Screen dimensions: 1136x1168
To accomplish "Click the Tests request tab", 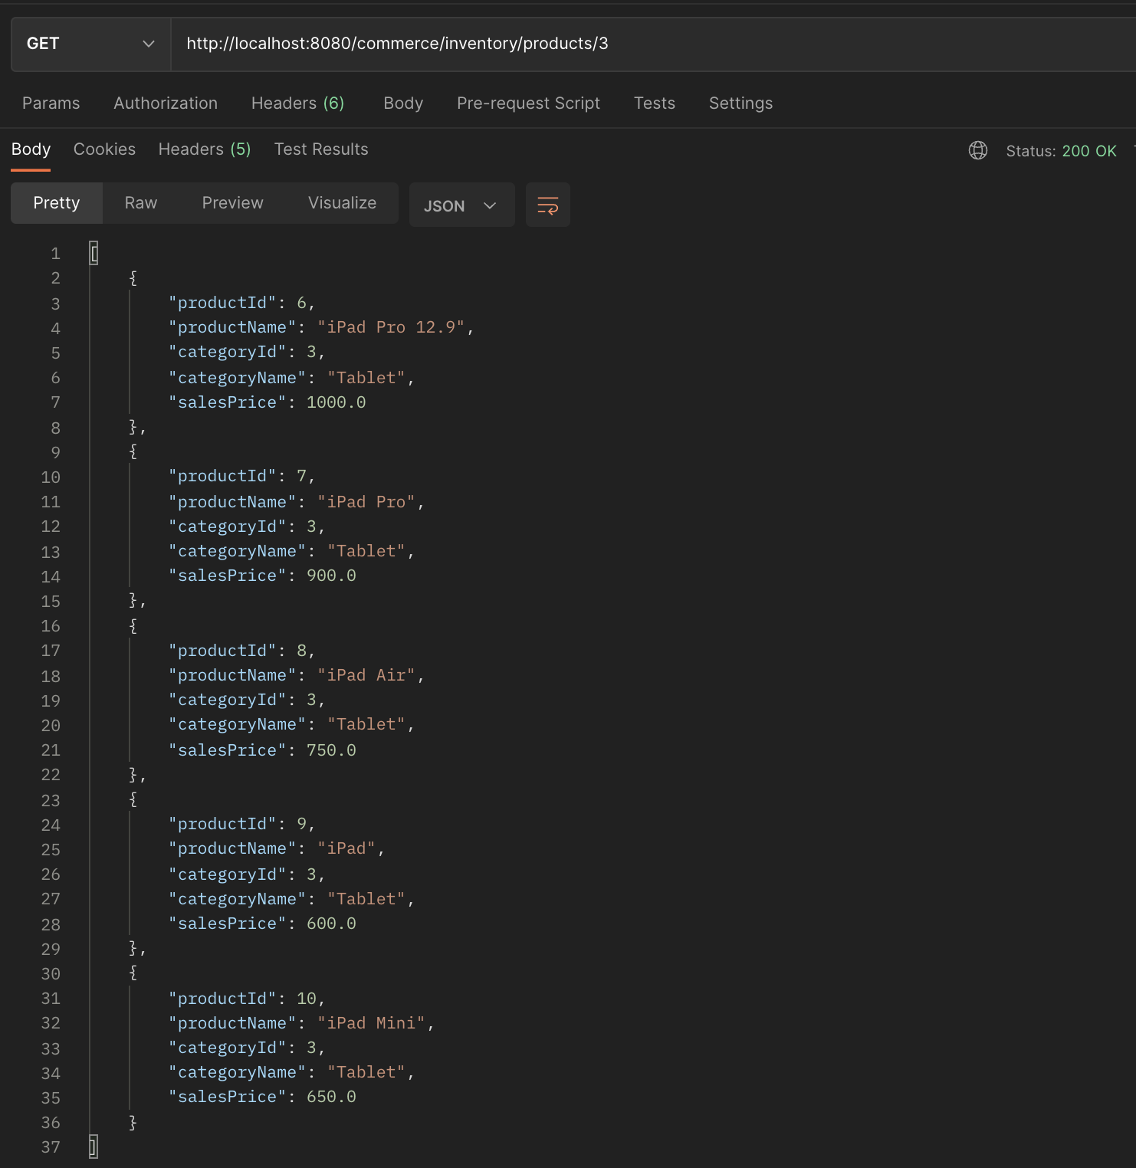I will pos(654,103).
